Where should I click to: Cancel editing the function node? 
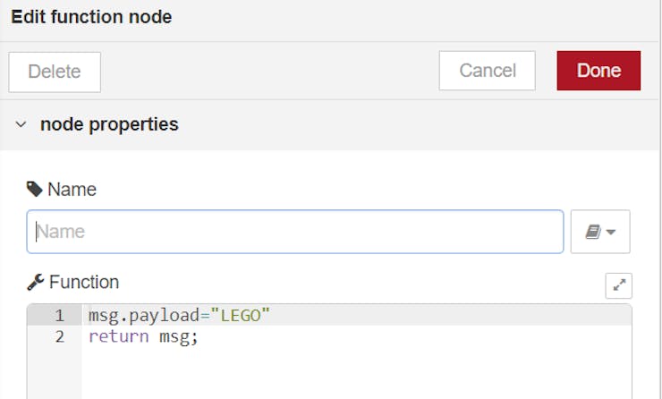488,71
